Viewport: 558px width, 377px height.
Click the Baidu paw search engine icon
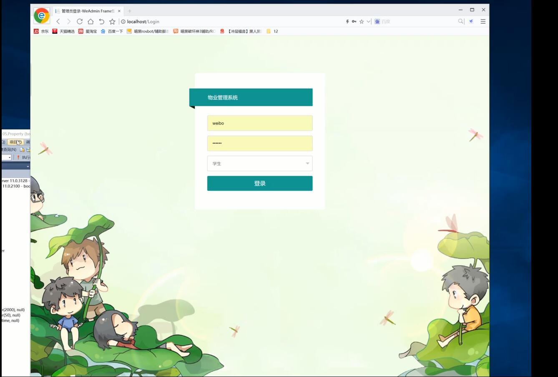tap(377, 22)
